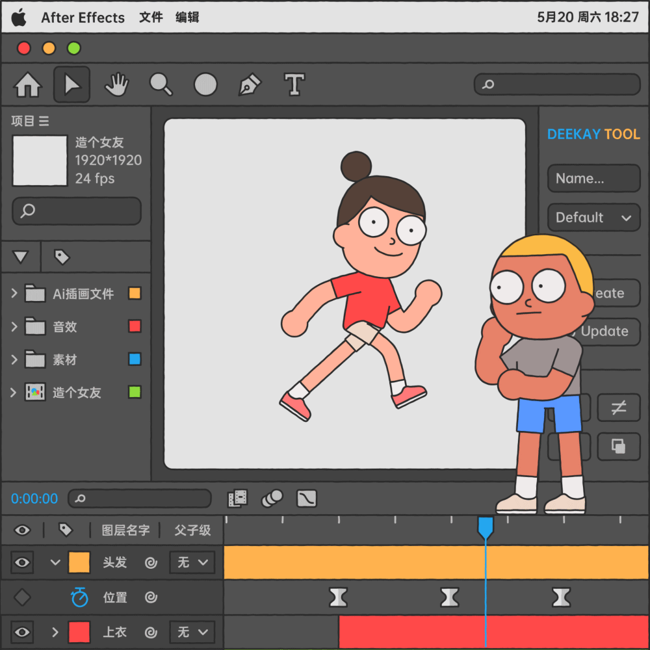This screenshot has height=650, width=650.
Task: Select the Hand tool
Action: pyautogui.click(x=117, y=84)
